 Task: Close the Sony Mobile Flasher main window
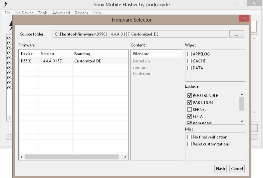(254, 3)
